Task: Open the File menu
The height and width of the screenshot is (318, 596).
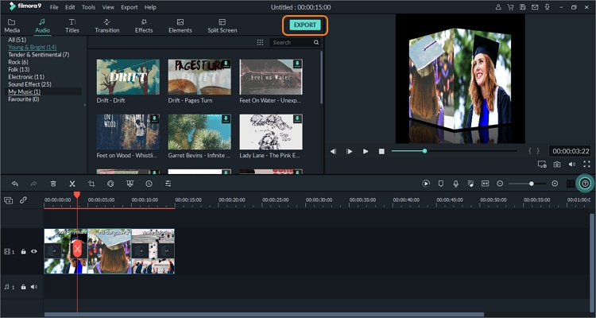Action: 54,7
